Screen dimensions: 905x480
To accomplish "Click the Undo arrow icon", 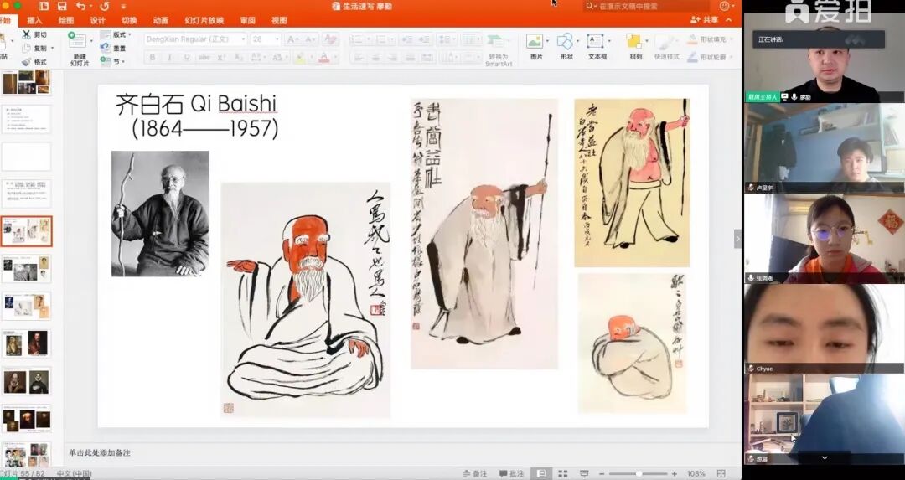I will pyautogui.click(x=80, y=7).
